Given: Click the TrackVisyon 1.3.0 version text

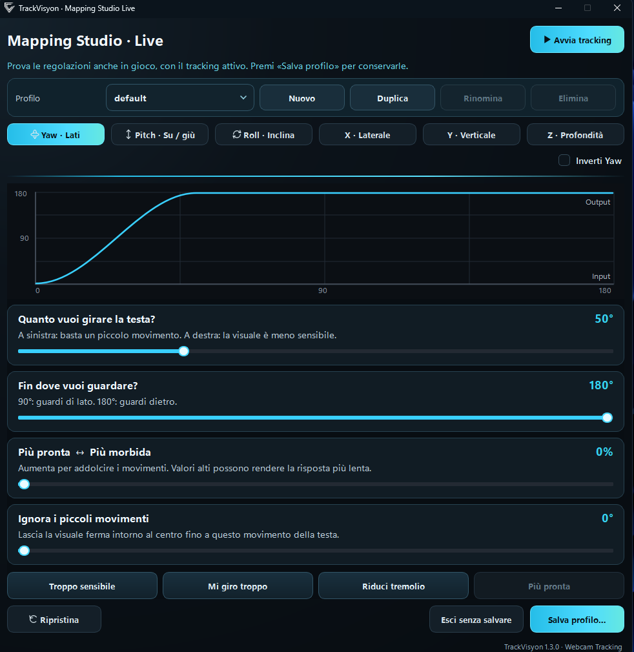Looking at the screenshot, I should (x=563, y=647).
